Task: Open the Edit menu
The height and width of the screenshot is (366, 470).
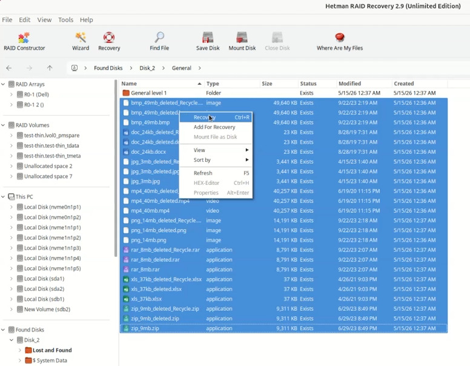Action: [x=25, y=20]
